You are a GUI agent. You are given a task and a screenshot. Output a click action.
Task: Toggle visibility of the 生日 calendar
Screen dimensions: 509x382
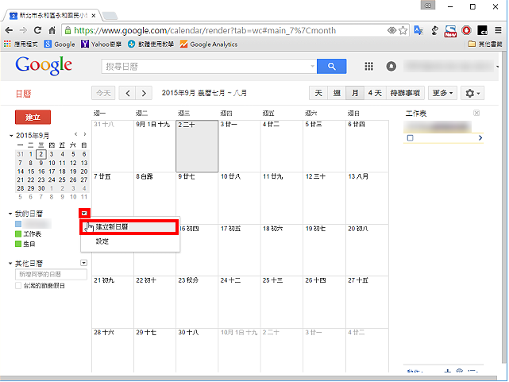[x=18, y=244]
